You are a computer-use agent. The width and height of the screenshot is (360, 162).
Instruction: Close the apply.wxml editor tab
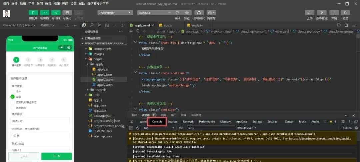tap(152, 25)
